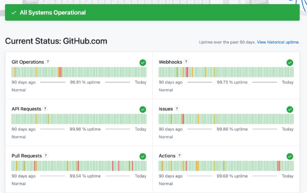This screenshot has height=193, width=307.
Task: Click the 99.81 % uptime text
Action: pos(85,82)
